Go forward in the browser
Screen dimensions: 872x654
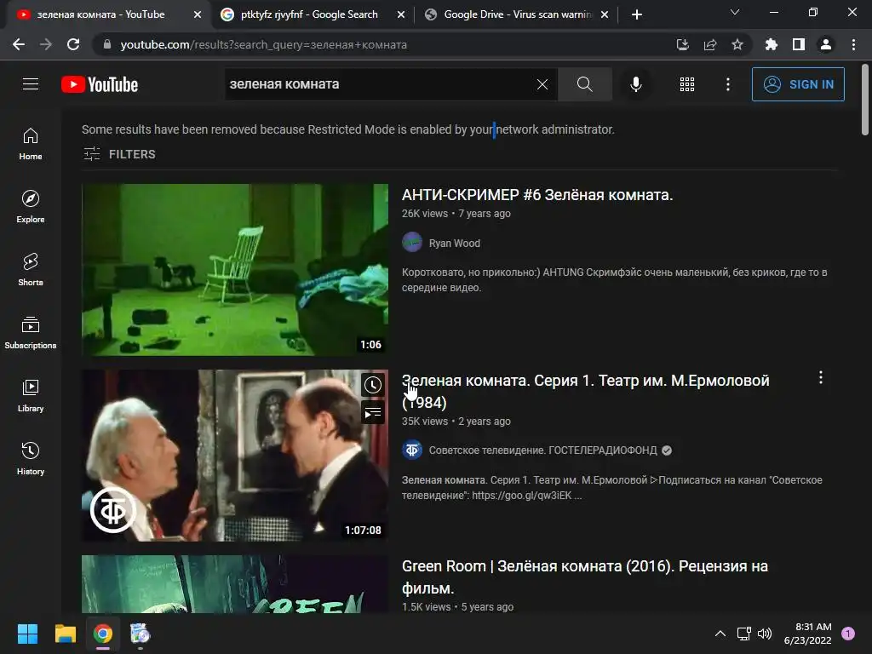[x=46, y=44]
